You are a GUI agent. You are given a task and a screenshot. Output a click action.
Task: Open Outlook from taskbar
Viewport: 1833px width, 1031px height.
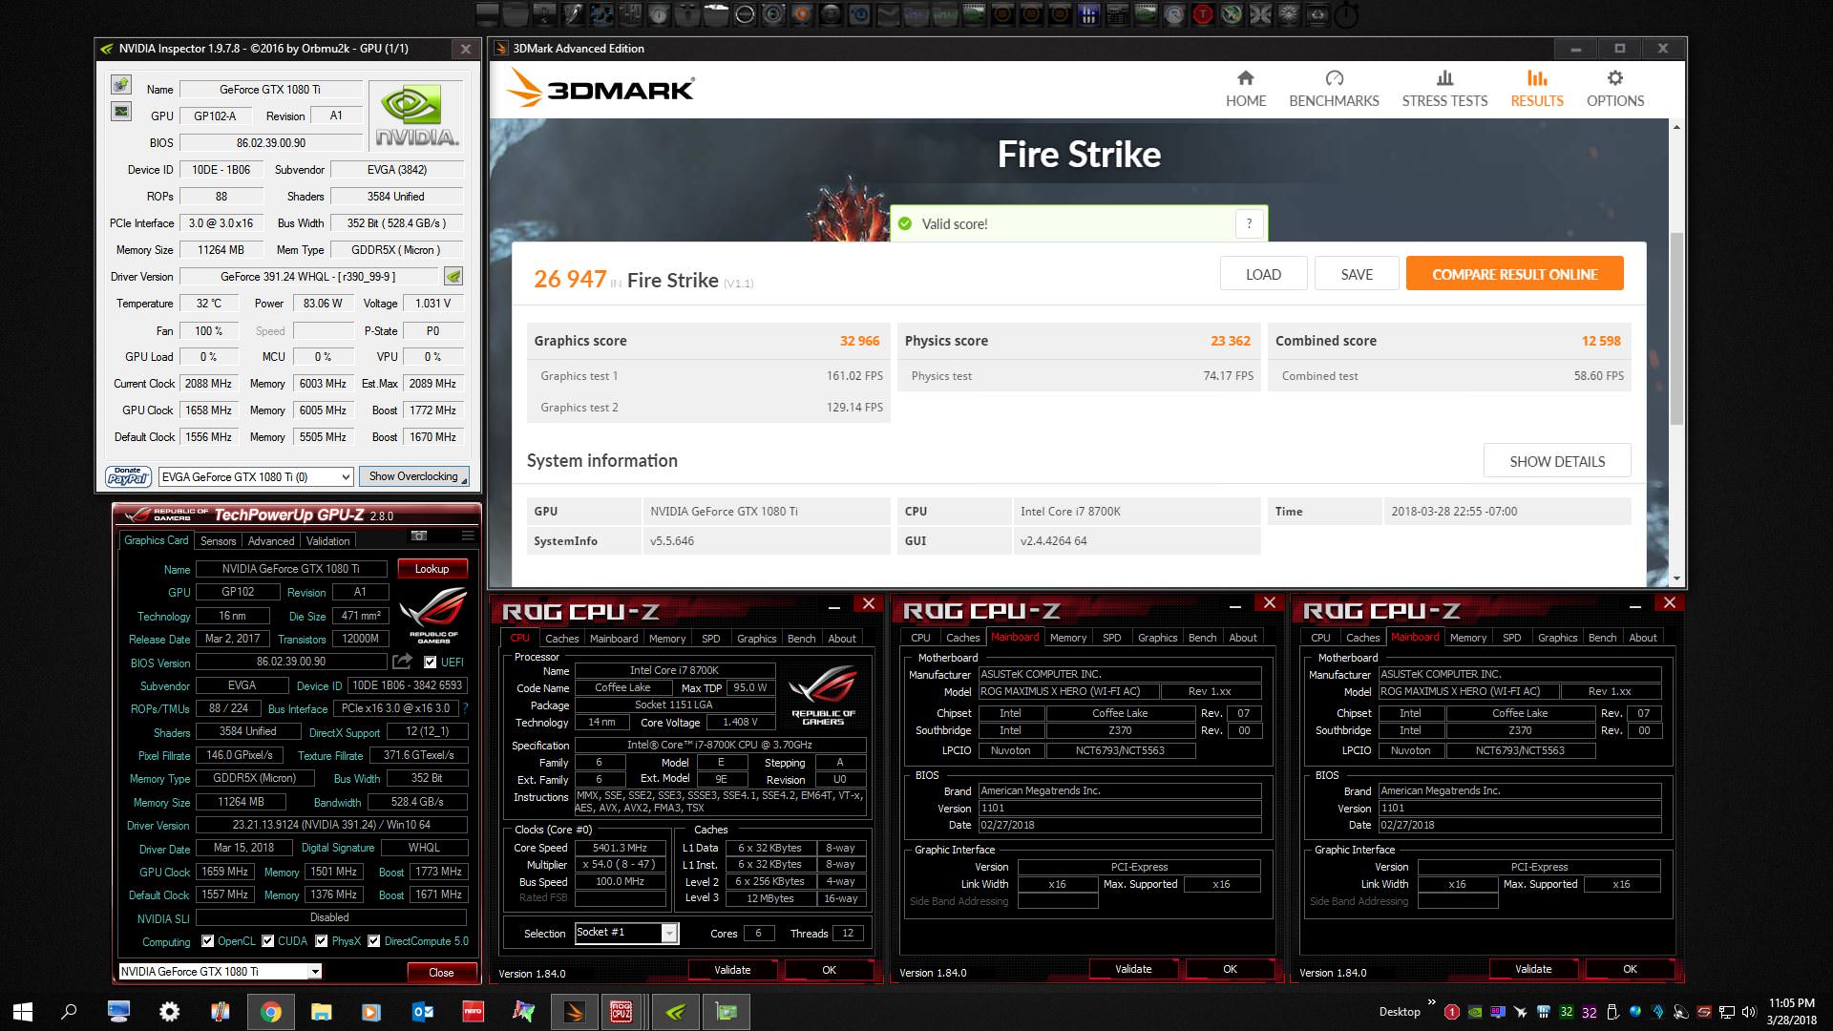click(422, 1011)
